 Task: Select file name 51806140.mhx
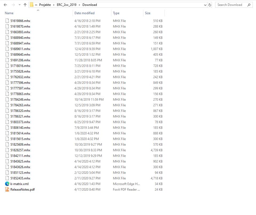[x=20, y=127]
